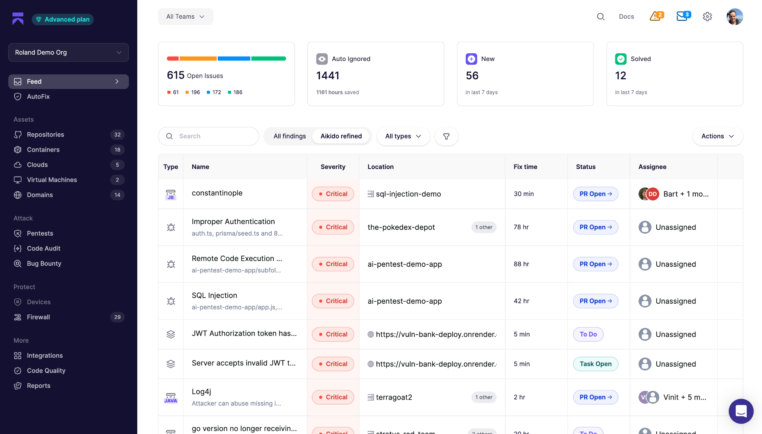
Task: Open the mail inbox icon with badge 3
Action: click(x=683, y=16)
